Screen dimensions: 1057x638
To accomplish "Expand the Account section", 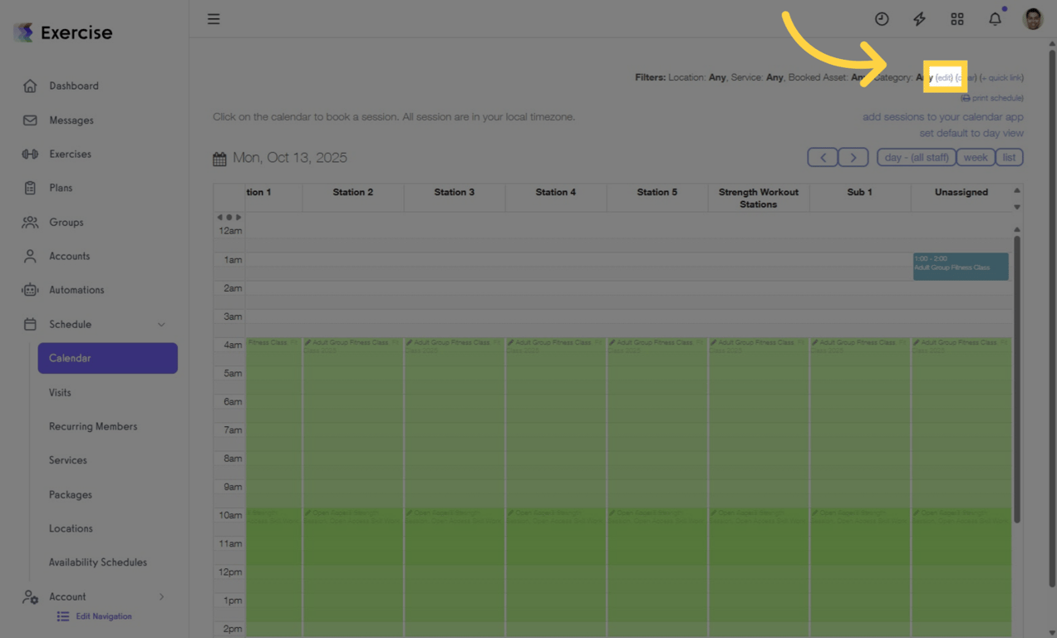I will (x=163, y=596).
